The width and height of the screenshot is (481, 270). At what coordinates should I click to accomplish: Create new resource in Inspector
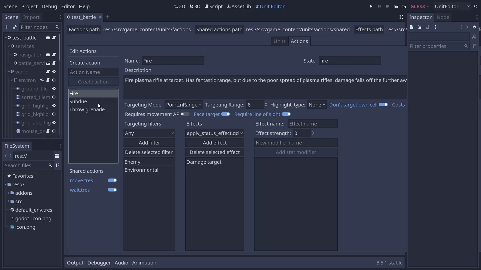tap(412, 27)
